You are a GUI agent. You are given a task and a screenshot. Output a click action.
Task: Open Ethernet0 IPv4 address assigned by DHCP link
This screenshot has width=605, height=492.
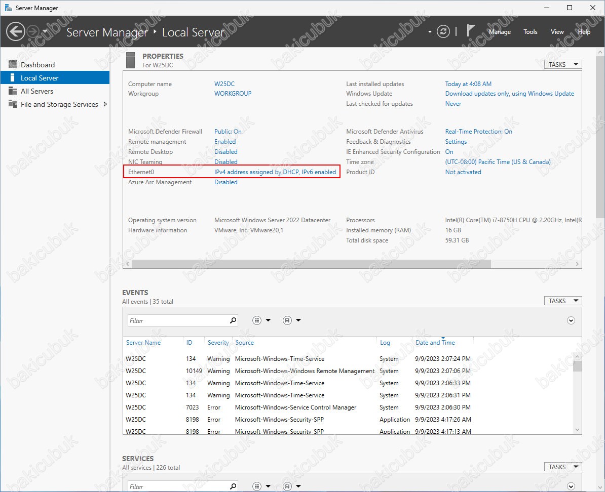coord(275,172)
